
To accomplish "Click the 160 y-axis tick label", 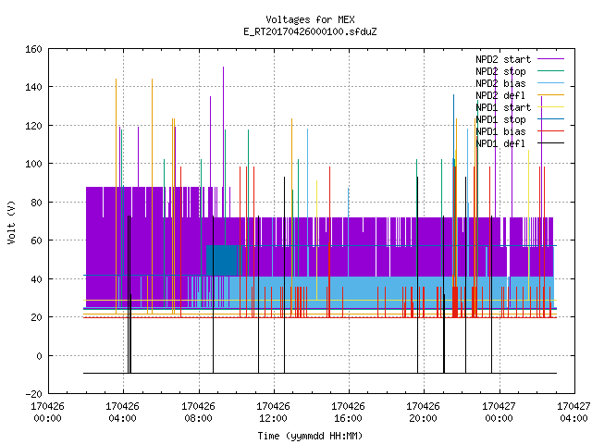I will [x=33, y=49].
